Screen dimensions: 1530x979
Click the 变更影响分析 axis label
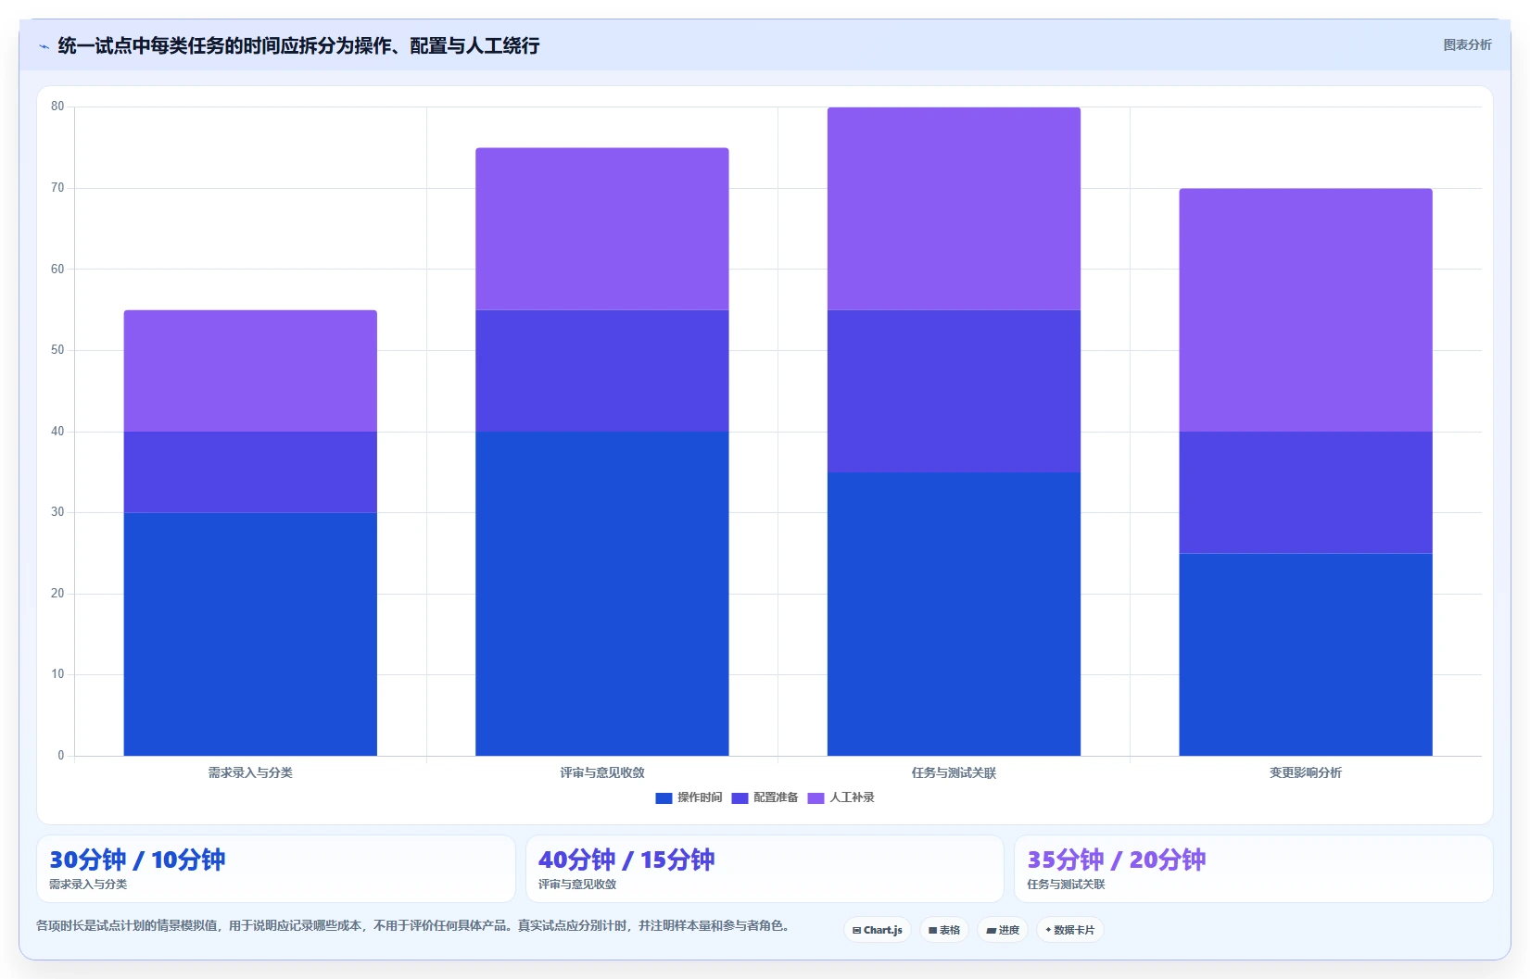tap(1306, 772)
